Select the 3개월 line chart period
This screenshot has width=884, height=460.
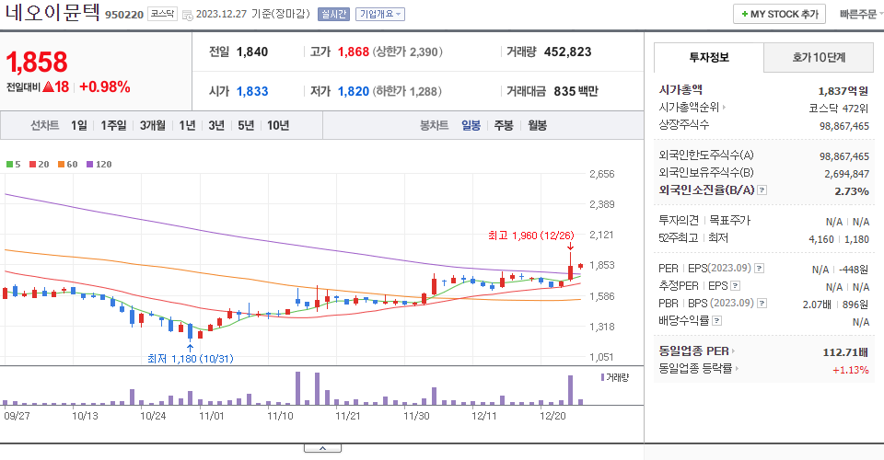[x=153, y=125]
